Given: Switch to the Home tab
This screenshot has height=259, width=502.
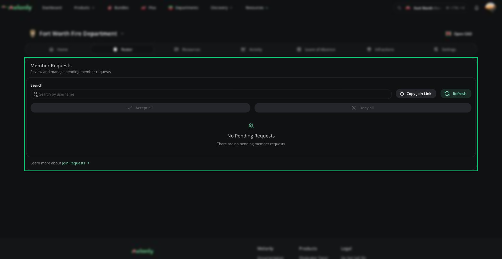Looking at the screenshot, I should pos(59,49).
